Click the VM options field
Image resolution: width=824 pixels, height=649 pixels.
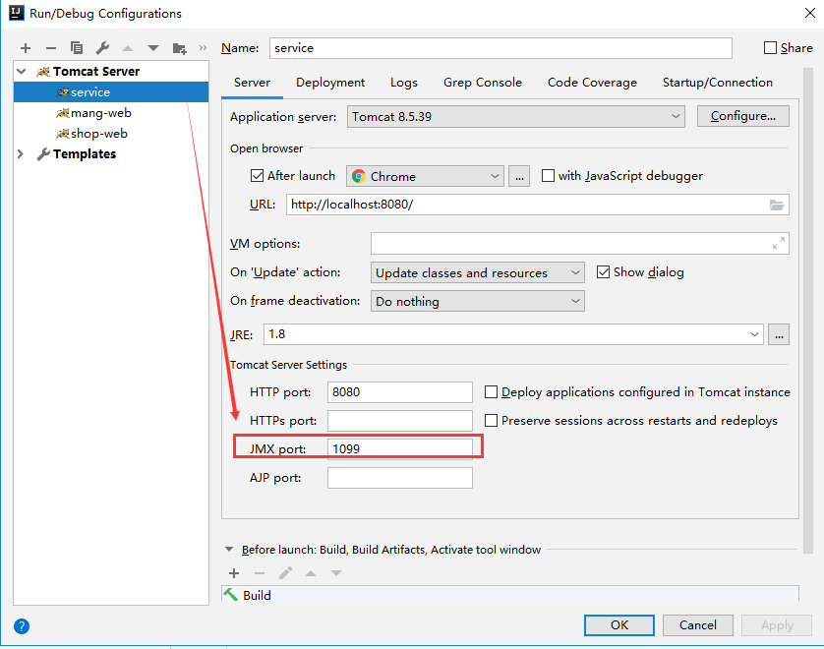click(579, 243)
